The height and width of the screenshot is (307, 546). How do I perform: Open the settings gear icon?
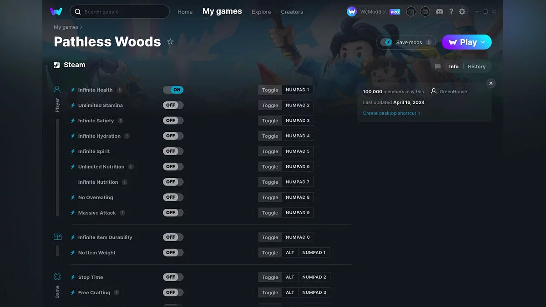(x=462, y=12)
